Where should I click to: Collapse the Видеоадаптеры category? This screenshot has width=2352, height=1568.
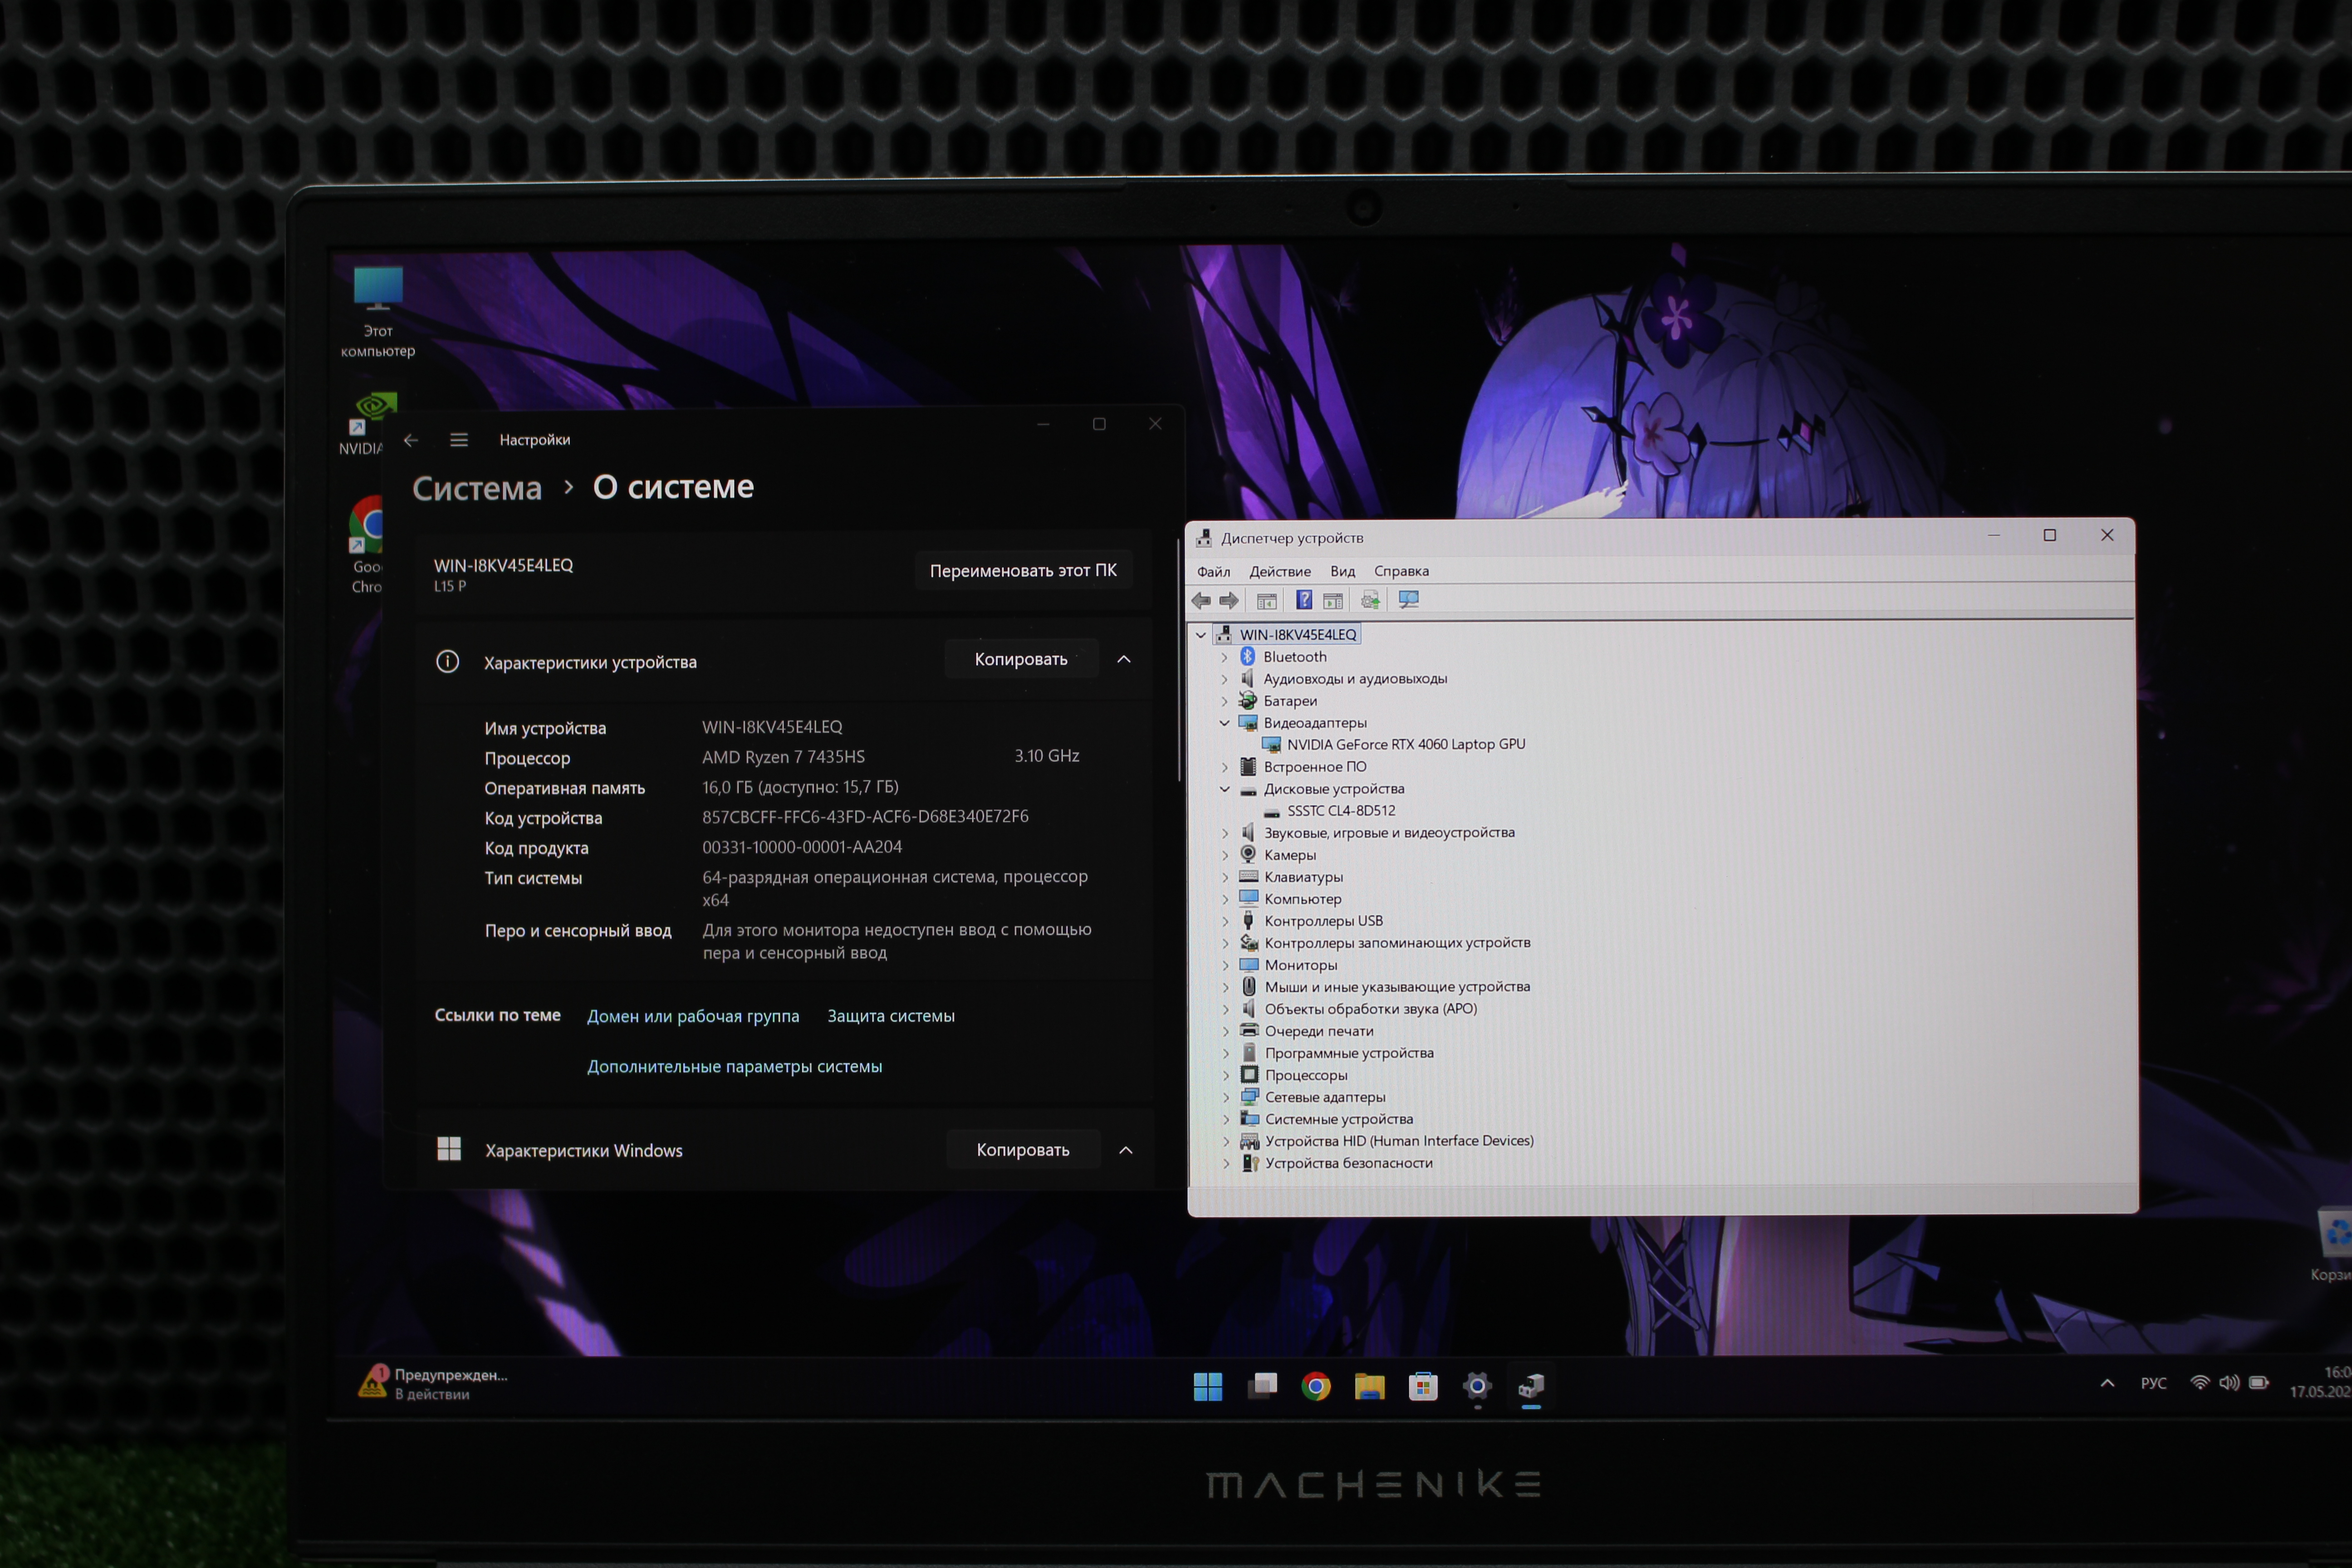(x=1225, y=723)
